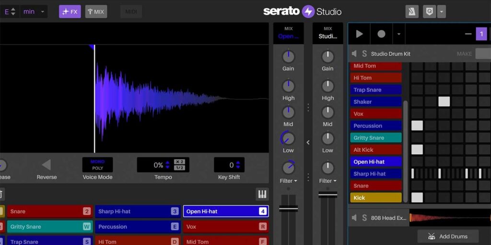The width and height of the screenshot is (491, 245).
Task: Click the Serato Studio logo
Action: click(x=302, y=11)
